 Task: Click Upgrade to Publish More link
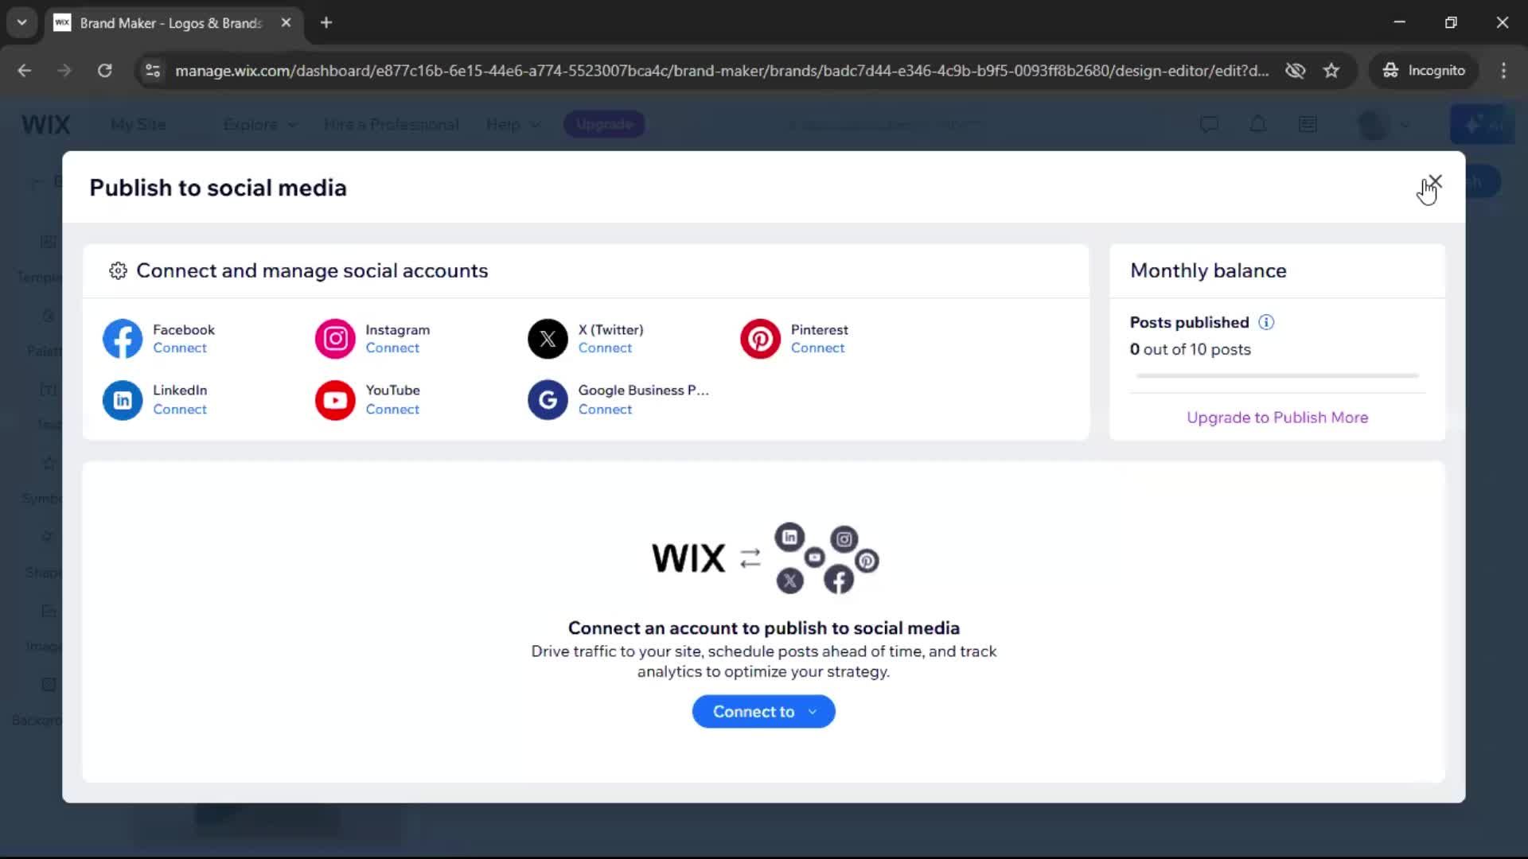1277,418
